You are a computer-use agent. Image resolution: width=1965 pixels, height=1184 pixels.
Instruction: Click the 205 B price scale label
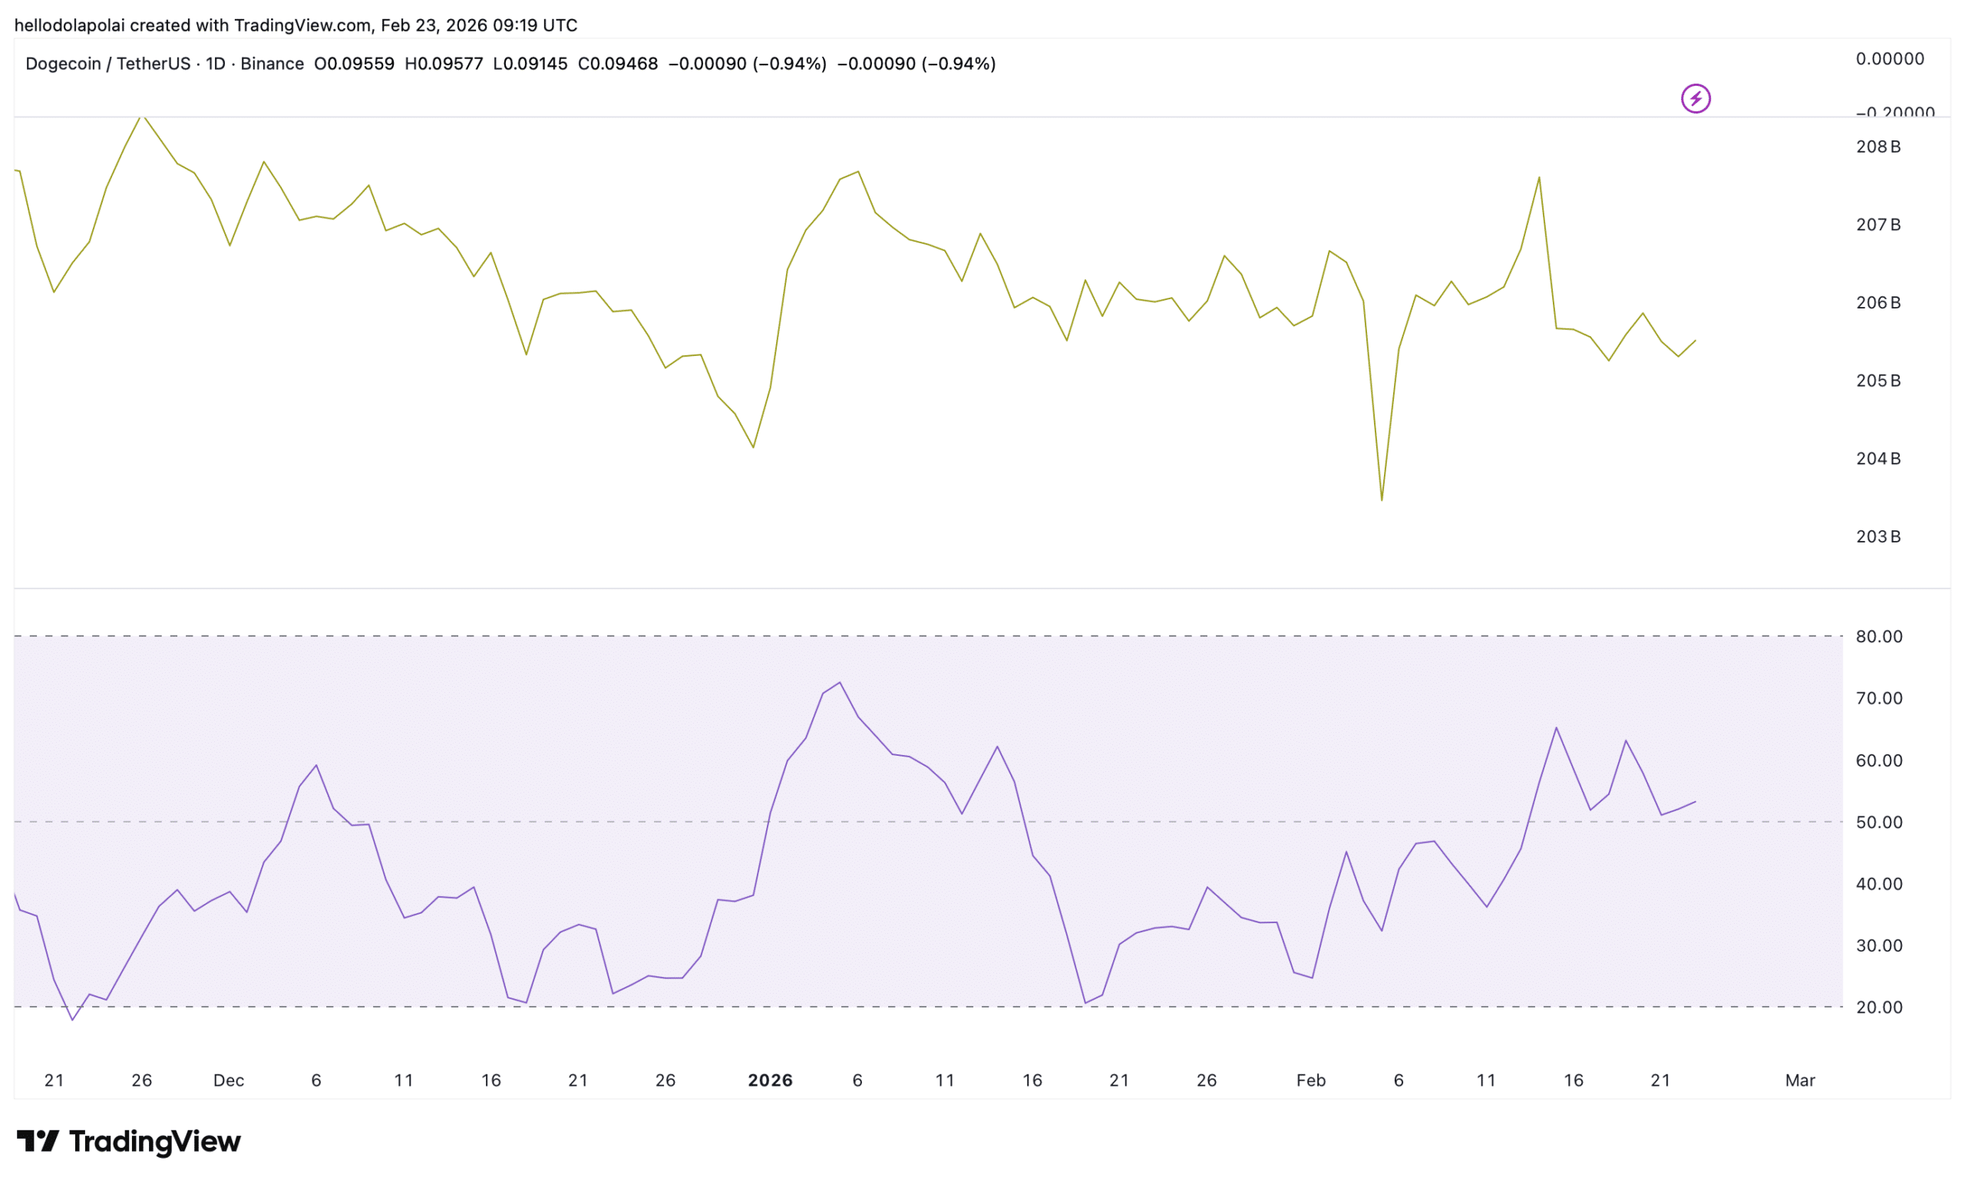(x=1878, y=381)
